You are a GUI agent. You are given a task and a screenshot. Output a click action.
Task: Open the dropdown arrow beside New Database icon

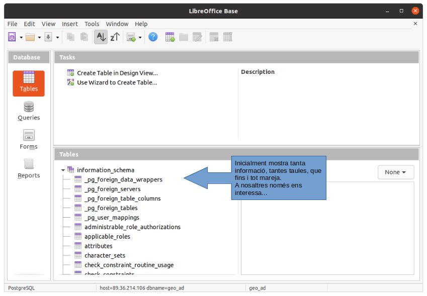(x=21, y=37)
